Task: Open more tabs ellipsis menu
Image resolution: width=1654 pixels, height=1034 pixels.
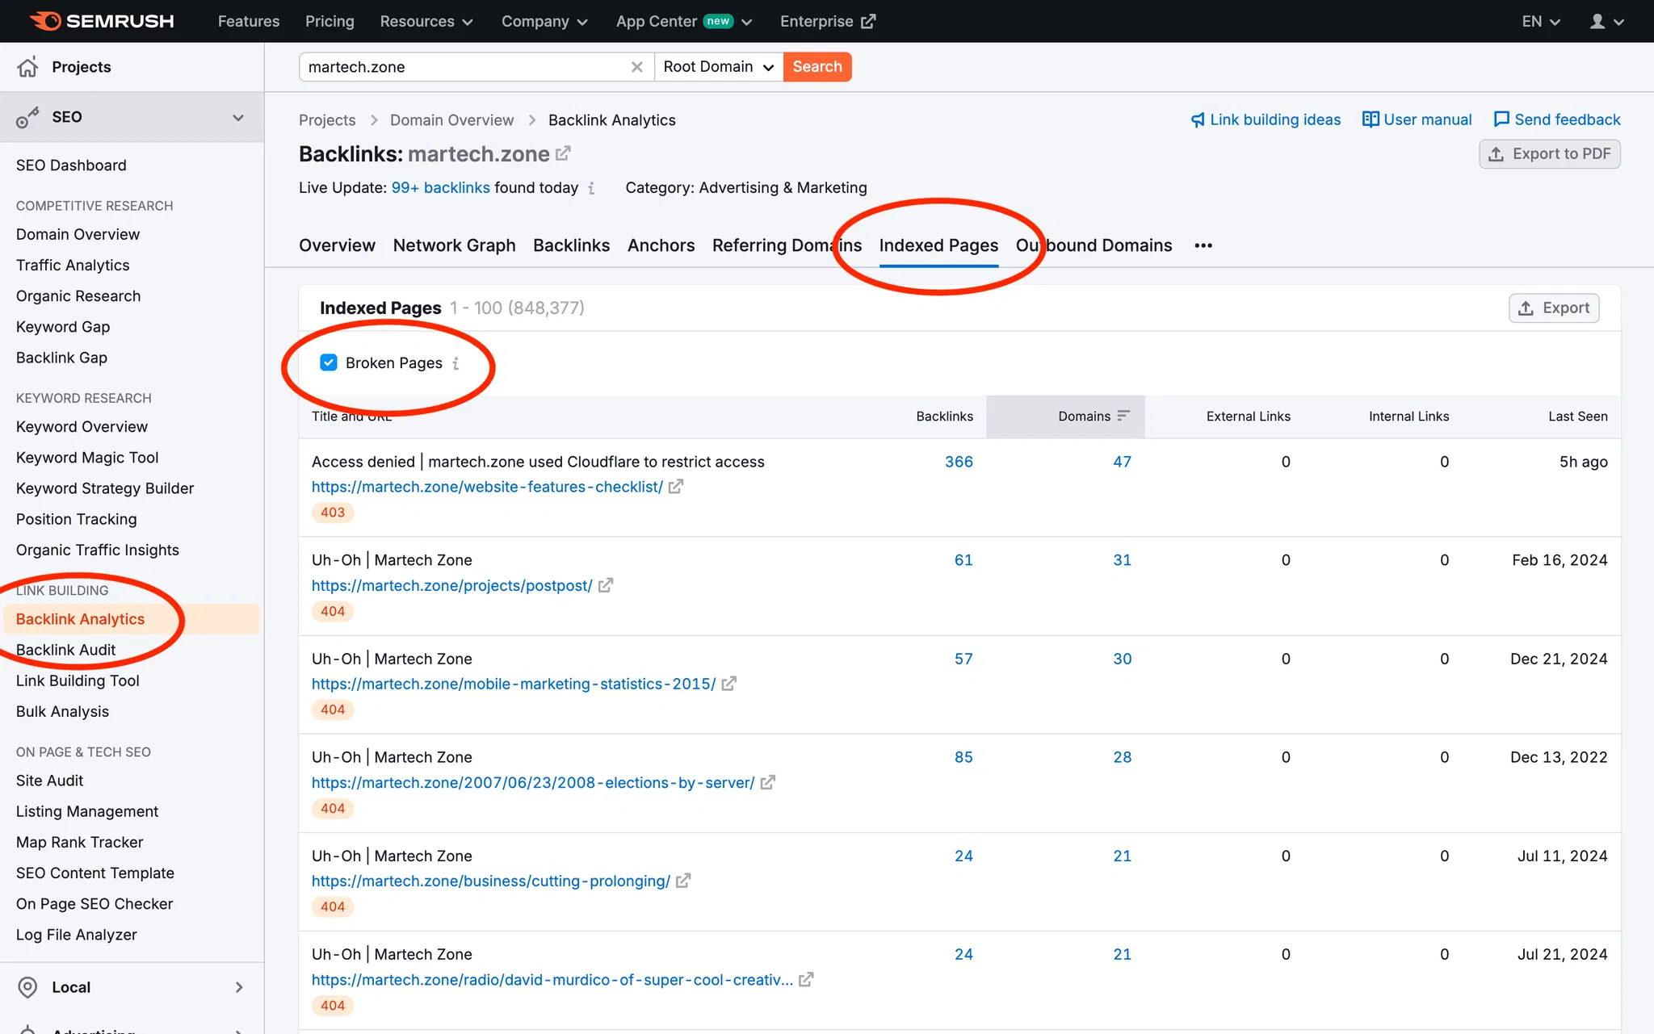Action: 1203,245
